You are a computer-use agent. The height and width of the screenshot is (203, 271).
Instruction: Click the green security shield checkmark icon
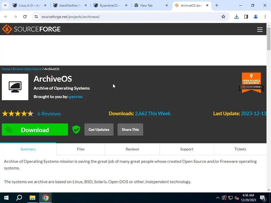coord(76,130)
